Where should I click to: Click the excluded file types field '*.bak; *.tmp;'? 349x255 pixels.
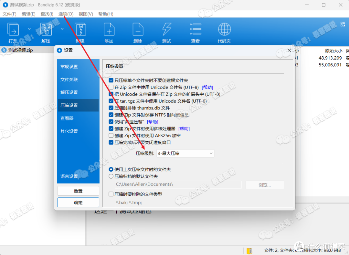click(199, 203)
